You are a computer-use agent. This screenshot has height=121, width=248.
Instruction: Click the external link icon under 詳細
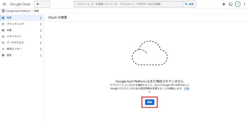(150, 92)
